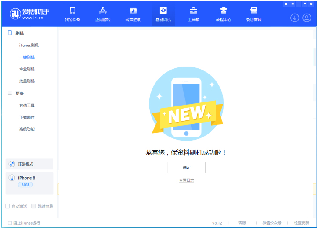Viewport: 318px width, 229px height.
Task: Open 爱思商城 store section
Action: 254,14
